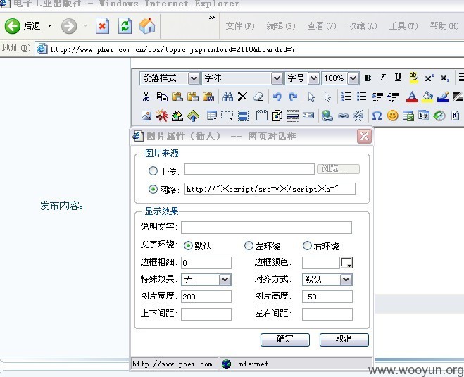Screen dimensions: 464x377
Task: Click the IE Forward arrow button
Action: pyautogui.click(x=69, y=26)
